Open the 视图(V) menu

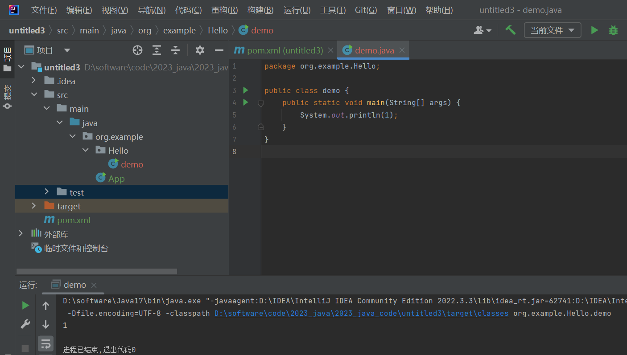point(115,10)
